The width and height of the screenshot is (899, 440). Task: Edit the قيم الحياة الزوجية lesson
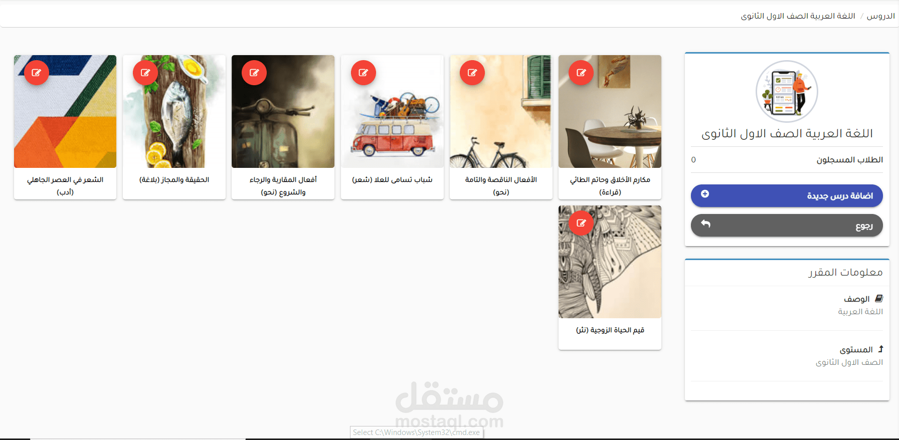coord(581,223)
